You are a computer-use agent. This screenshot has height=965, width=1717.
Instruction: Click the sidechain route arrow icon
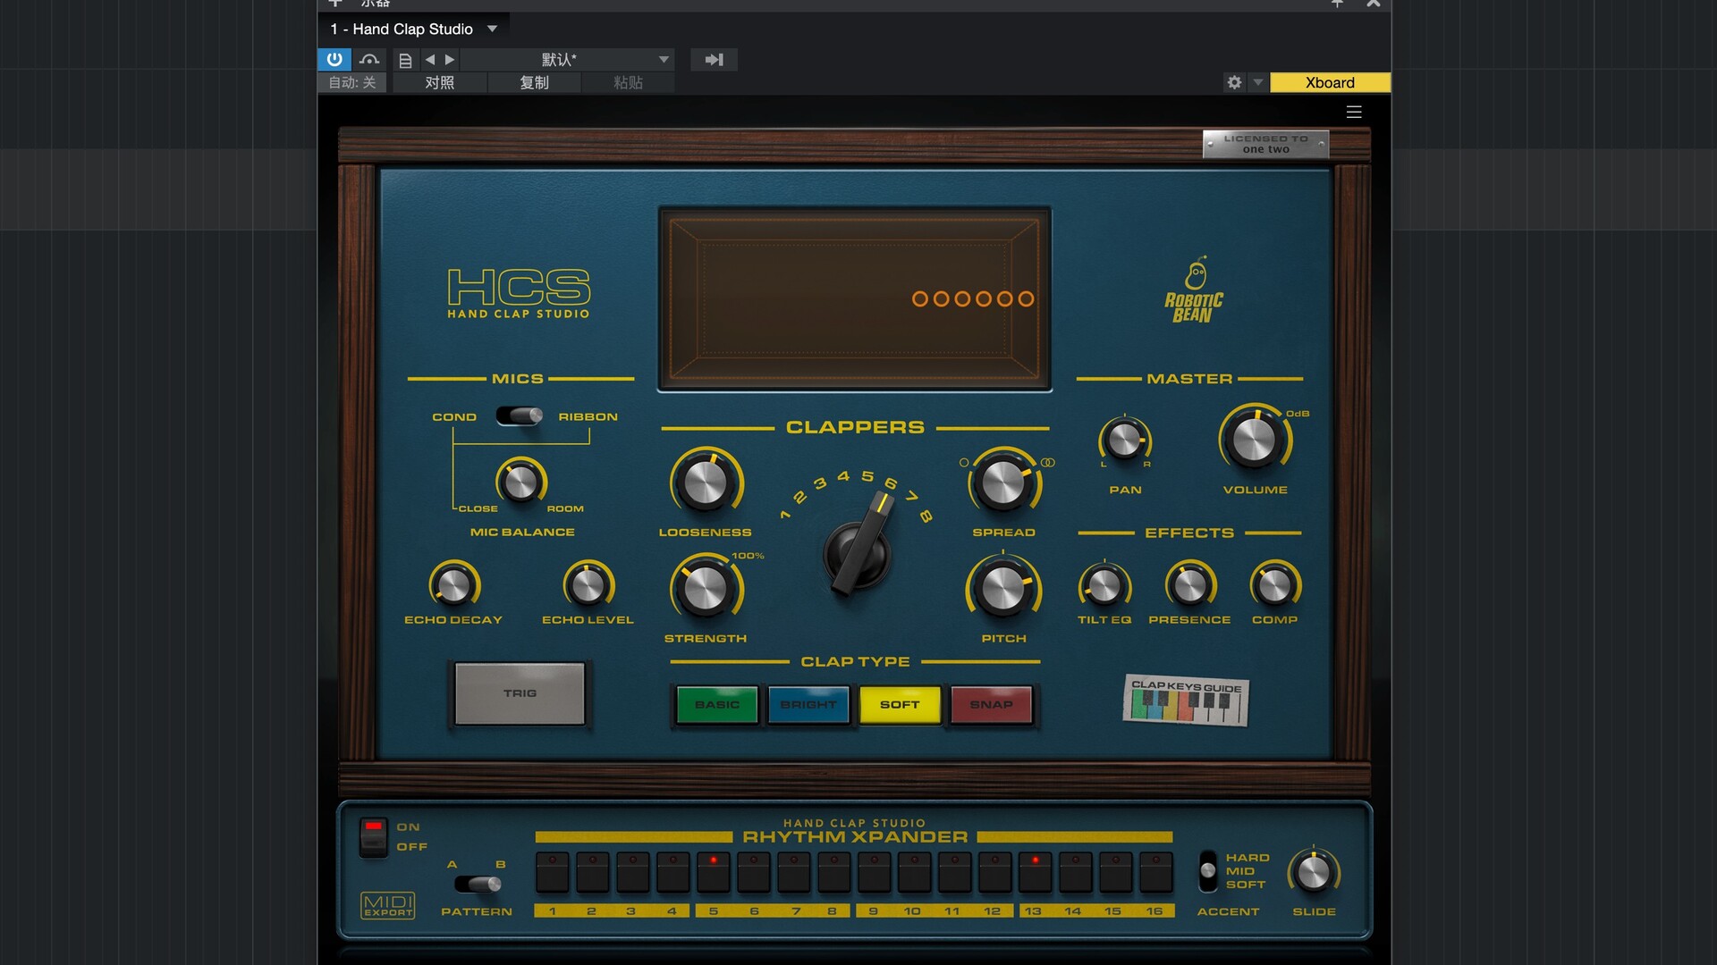(x=714, y=60)
